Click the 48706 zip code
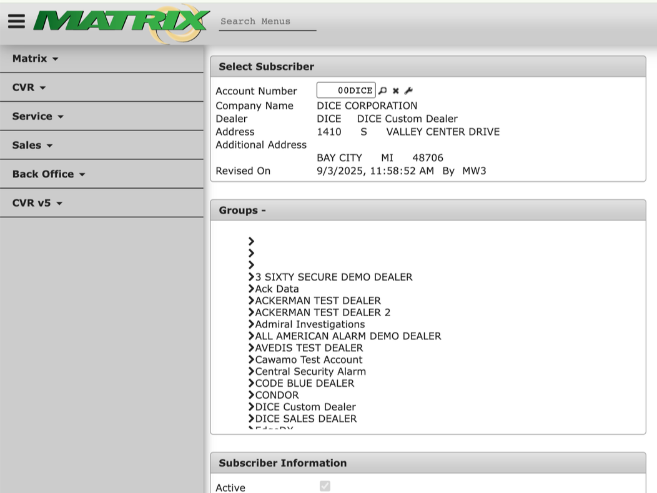 coord(428,157)
